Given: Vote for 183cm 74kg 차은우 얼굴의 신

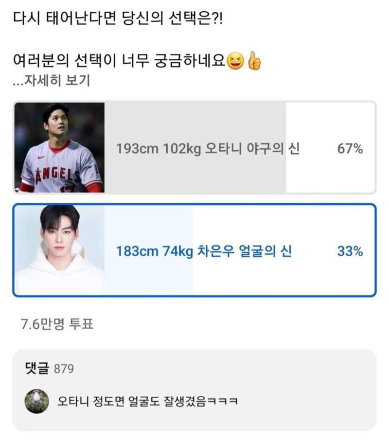Looking at the screenshot, I should point(204,251).
